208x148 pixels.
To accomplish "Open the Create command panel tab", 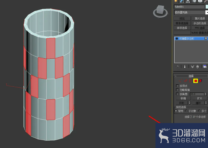I will (176, 1).
